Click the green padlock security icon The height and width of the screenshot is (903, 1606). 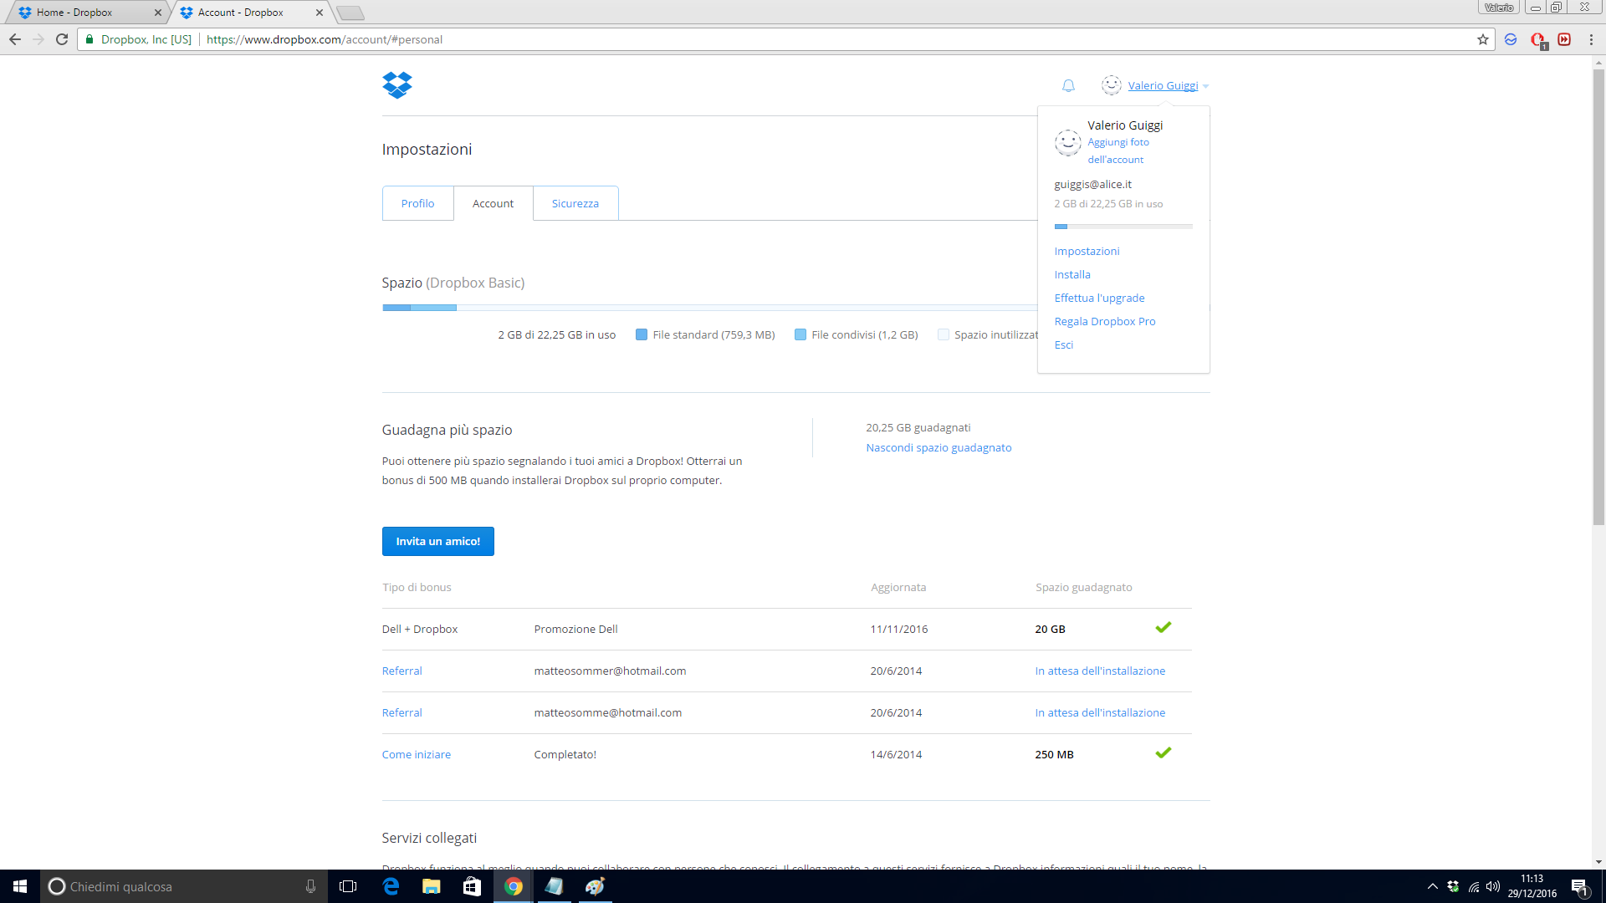pos(90,39)
